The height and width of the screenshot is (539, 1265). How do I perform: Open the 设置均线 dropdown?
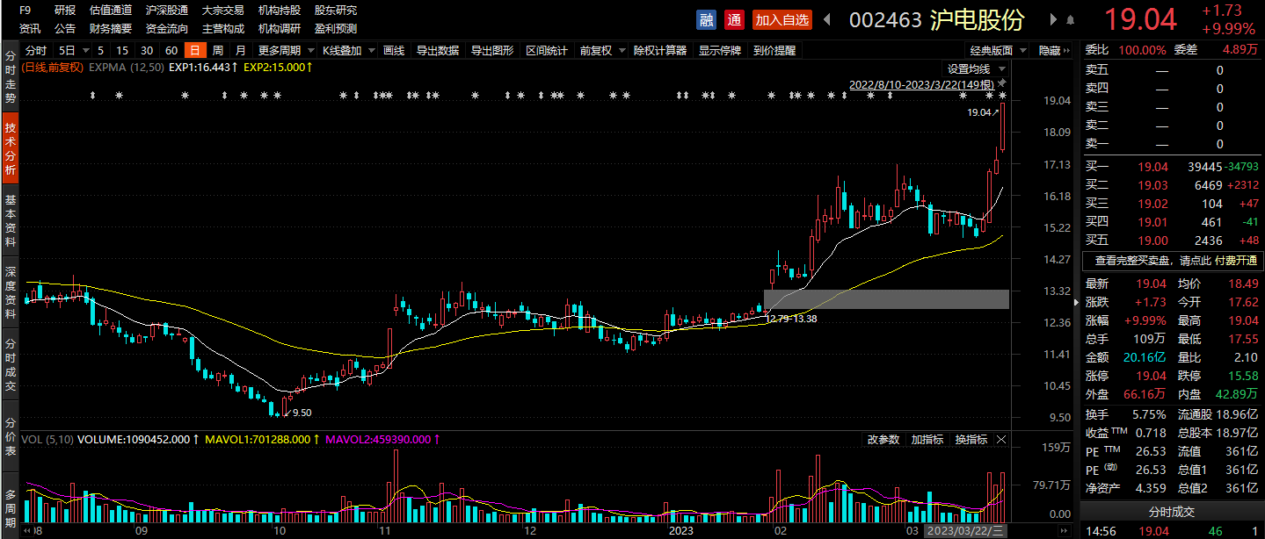(973, 68)
